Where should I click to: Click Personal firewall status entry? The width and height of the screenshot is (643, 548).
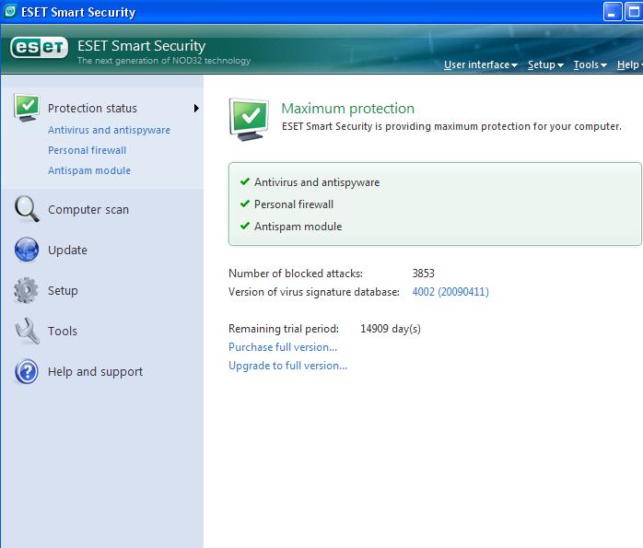(x=294, y=204)
